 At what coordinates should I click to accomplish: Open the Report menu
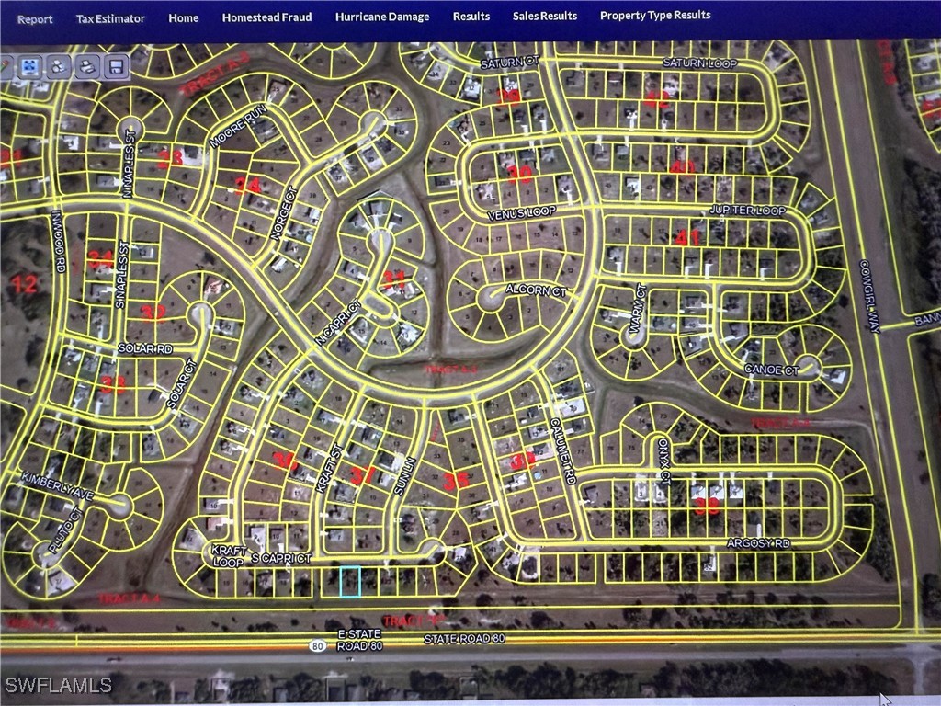pos(35,18)
